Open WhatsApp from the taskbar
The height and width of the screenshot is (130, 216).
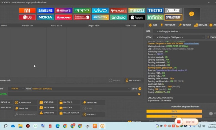coord(35,126)
